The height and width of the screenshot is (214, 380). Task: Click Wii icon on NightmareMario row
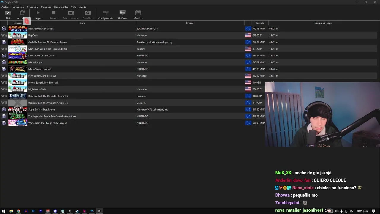click(x=4, y=89)
